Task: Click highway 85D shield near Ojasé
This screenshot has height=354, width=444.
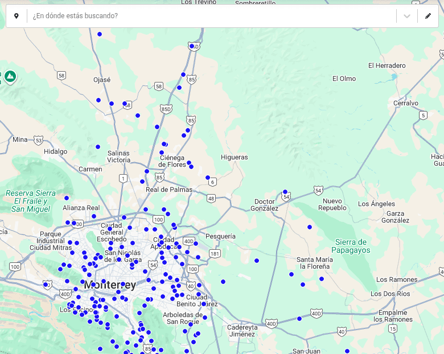Action: pos(166,108)
